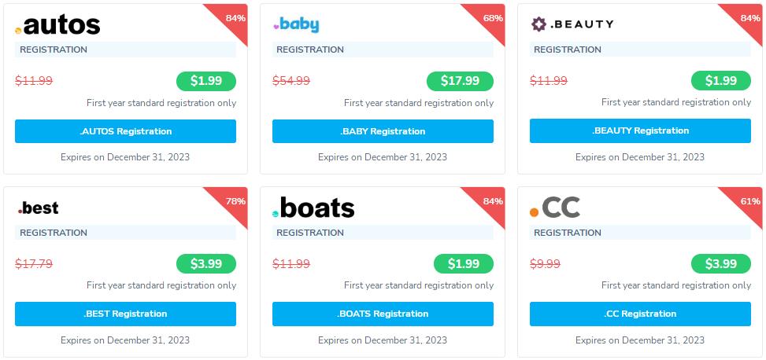This screenshot has height=360, width=766.
Task: Click the .best domain logo
Action: 39,208
